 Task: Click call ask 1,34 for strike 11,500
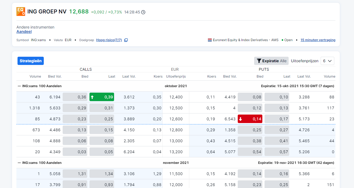coord(102,174)
